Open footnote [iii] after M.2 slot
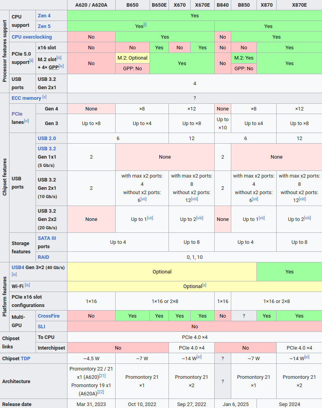 (x=59, y=58)
